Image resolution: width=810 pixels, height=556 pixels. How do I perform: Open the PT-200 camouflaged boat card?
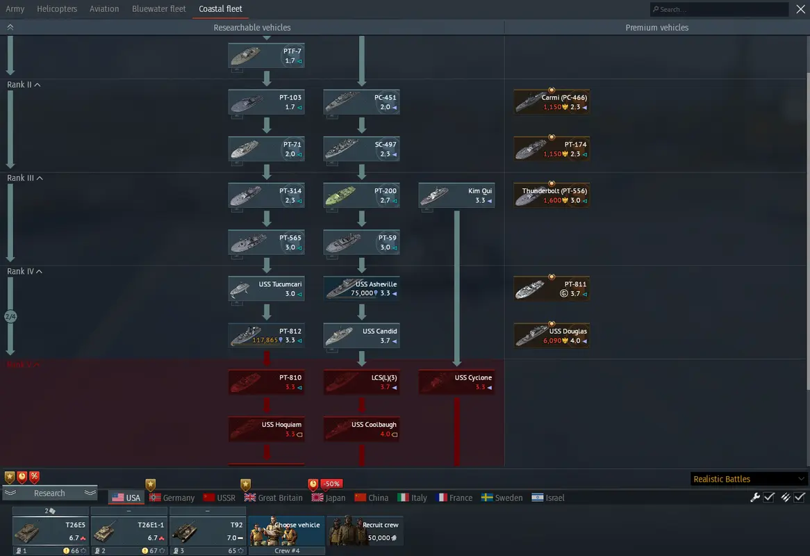pyautogui.click(x=361, y=196)
